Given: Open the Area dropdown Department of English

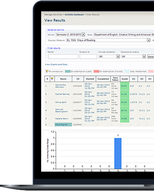Looking at the screenshot, I should (124, 35).
